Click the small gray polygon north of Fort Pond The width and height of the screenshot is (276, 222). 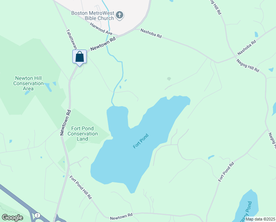point(169,79)
